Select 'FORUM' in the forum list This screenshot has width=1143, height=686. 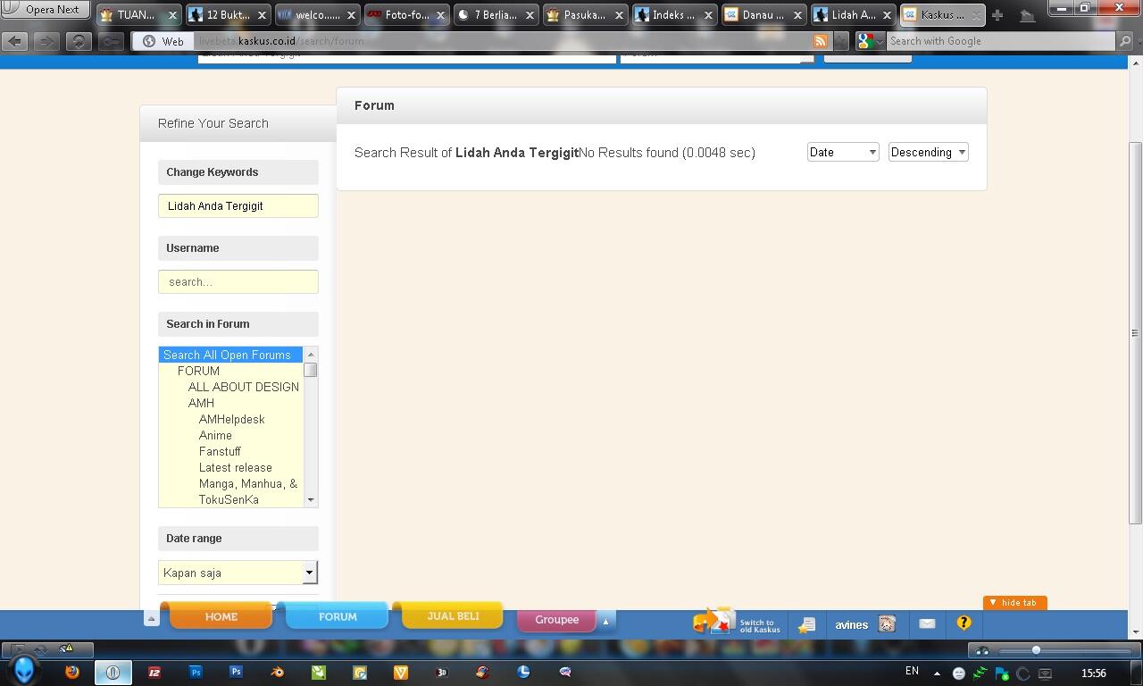coord(198,371)
